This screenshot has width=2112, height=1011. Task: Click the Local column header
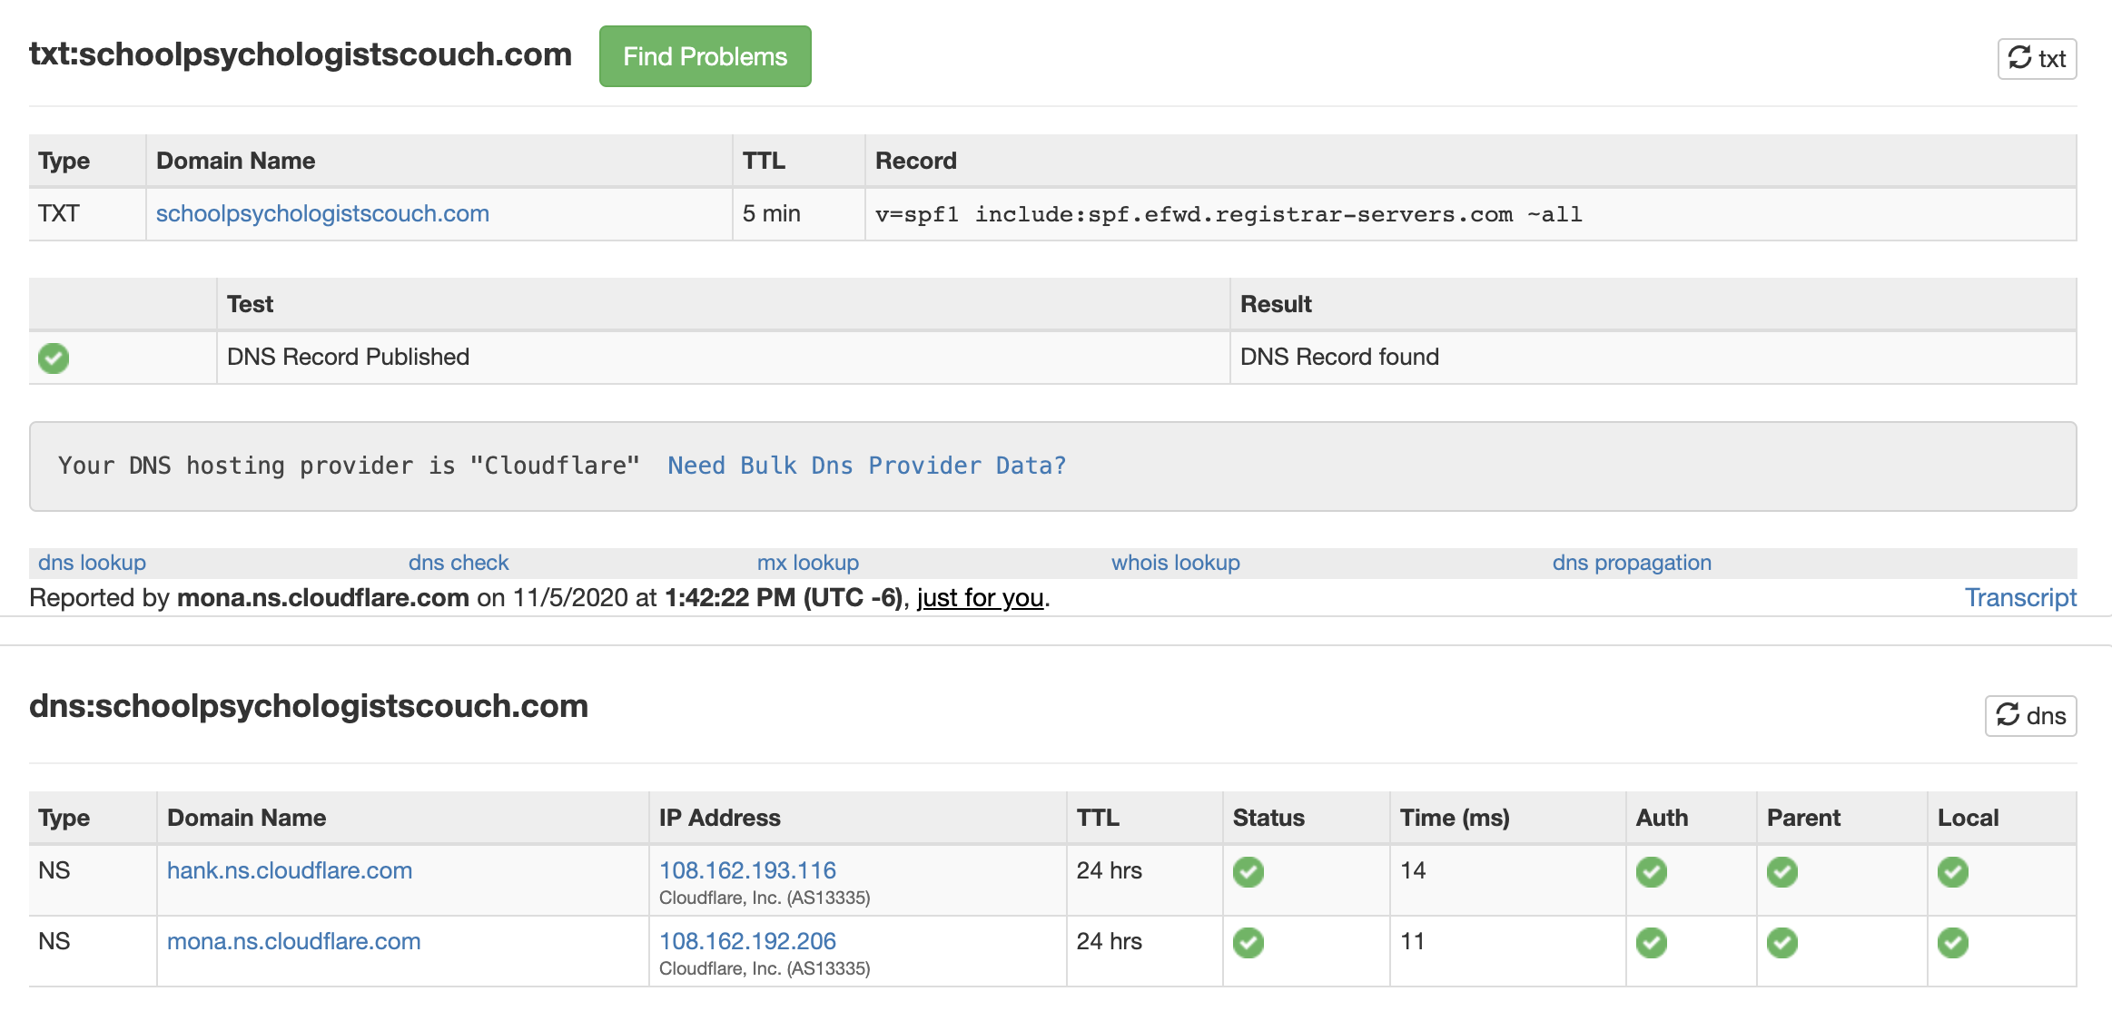[x=2002, y=818]
